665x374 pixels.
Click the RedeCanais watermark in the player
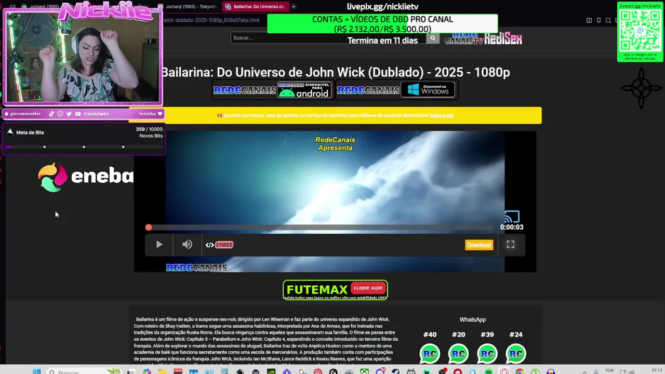[196, 268]
